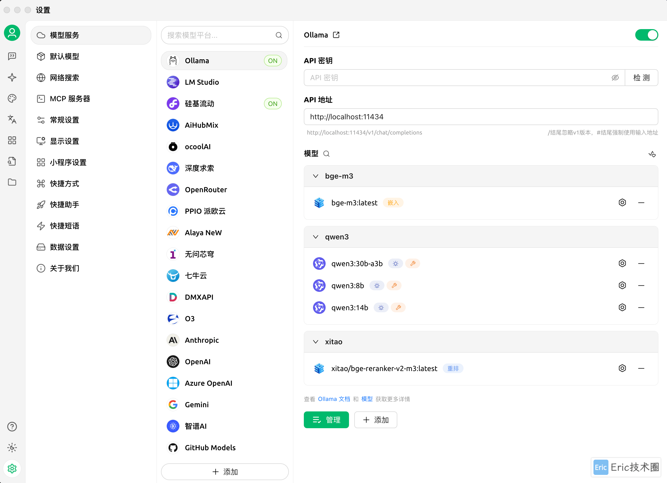Collapse the bge-m3 model group
The image size is (667, 483).
click(x=316, y=176)
